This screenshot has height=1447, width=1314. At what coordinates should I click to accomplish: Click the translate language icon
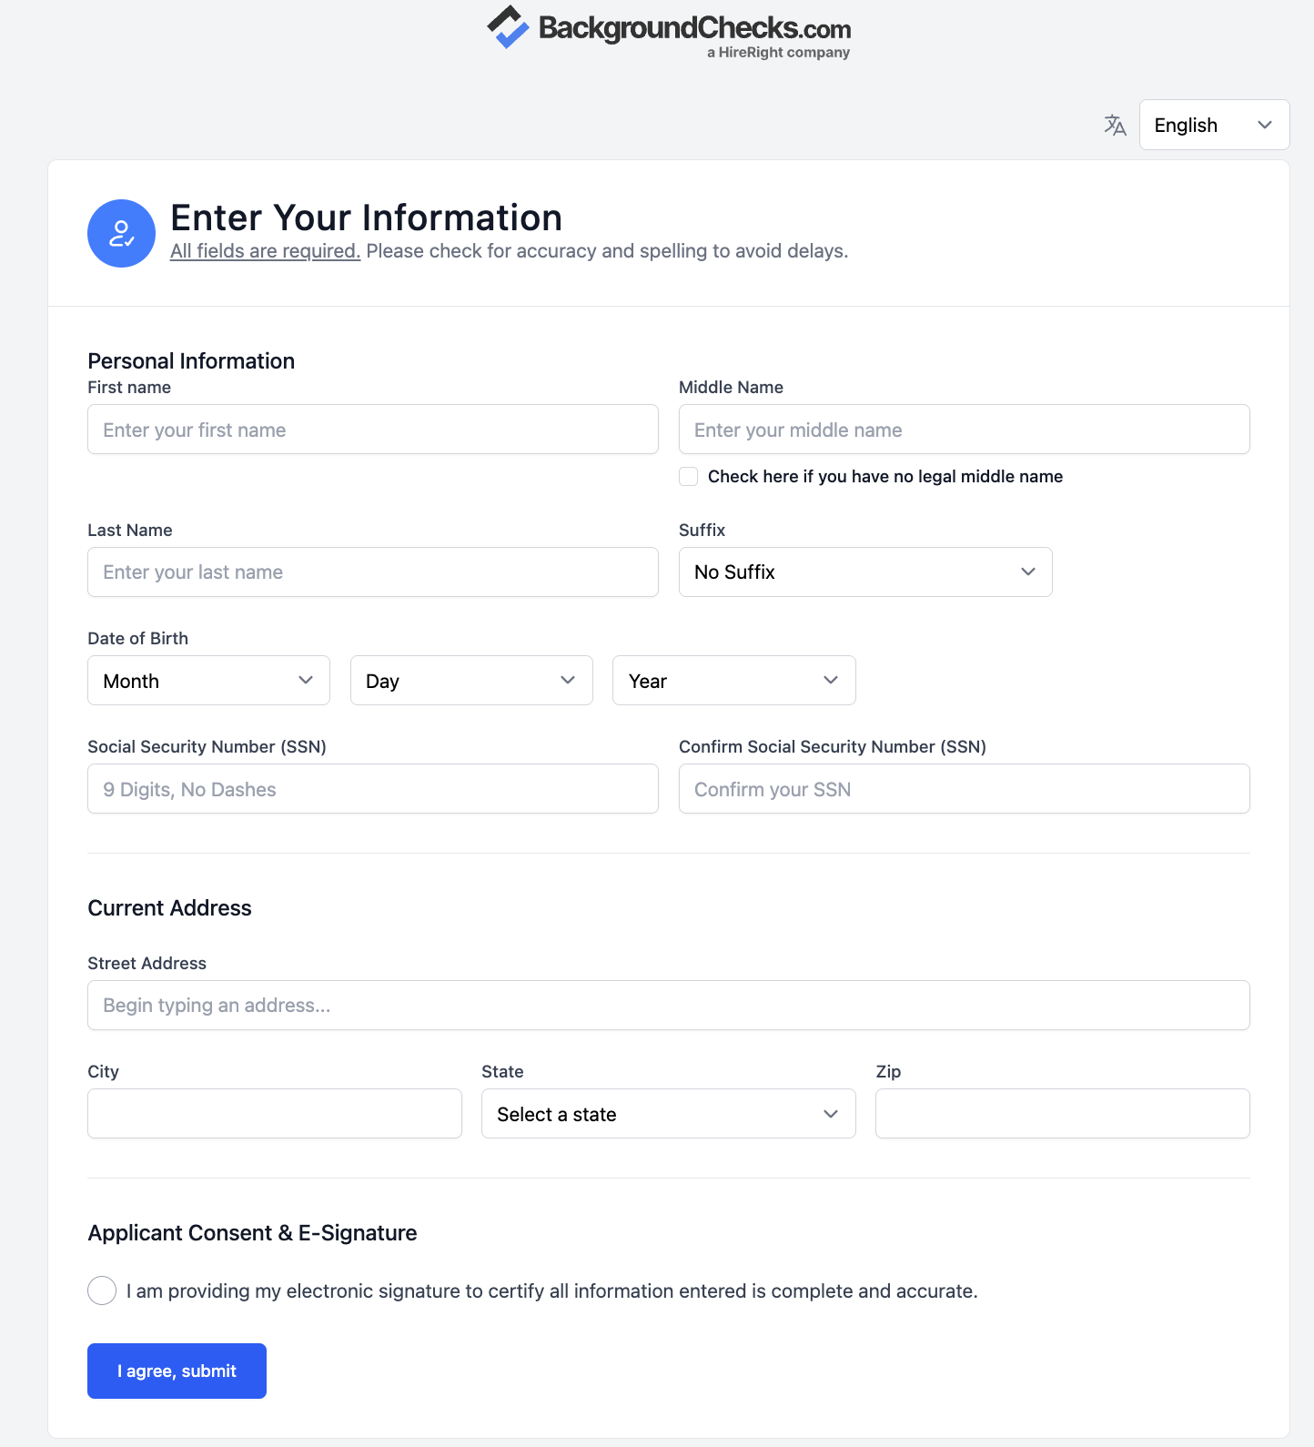pyautogui.click(x=1115, y=125)
